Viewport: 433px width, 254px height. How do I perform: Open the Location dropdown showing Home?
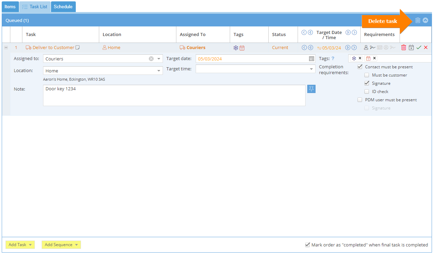click(x=159, y=71)
